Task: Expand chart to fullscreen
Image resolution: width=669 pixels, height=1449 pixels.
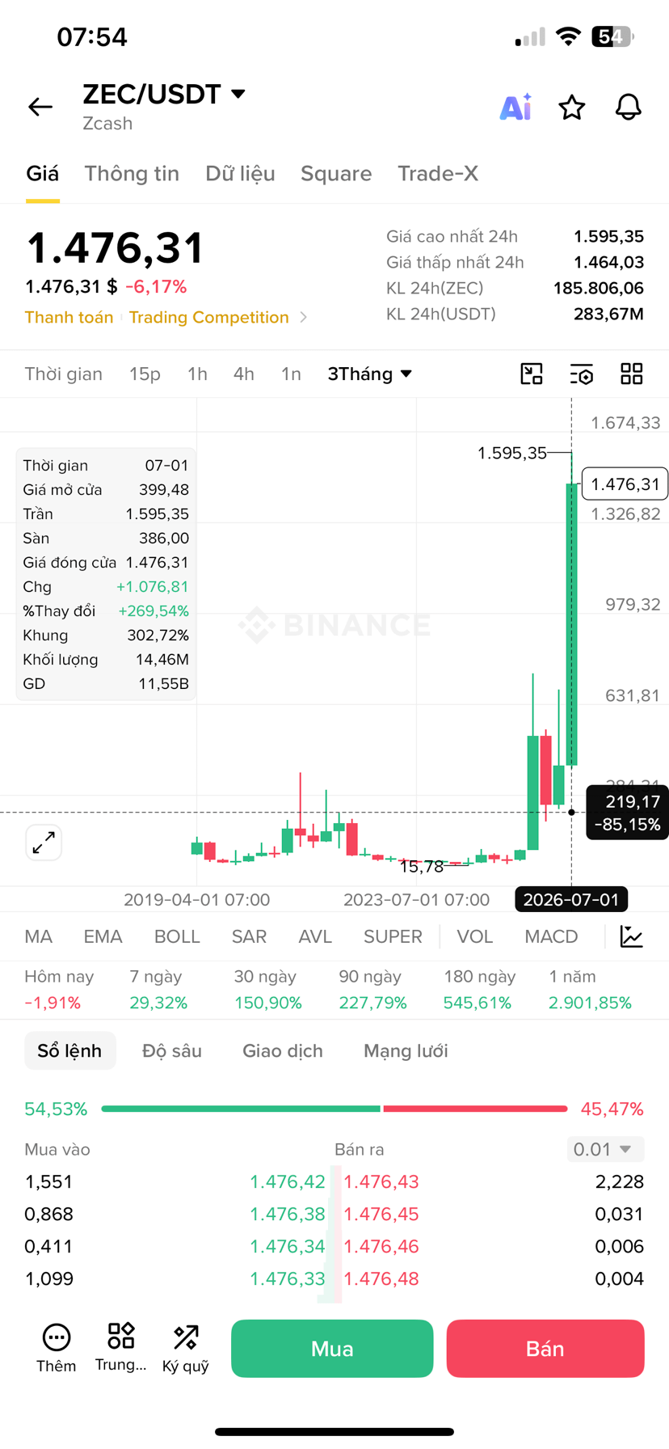Action: [44, 843]
